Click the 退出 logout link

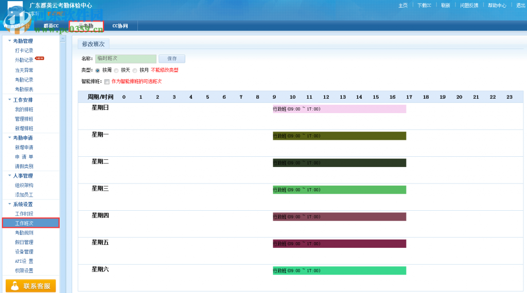click(521, 5)
